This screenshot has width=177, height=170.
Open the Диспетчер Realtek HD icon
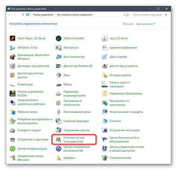click(58, 66)
